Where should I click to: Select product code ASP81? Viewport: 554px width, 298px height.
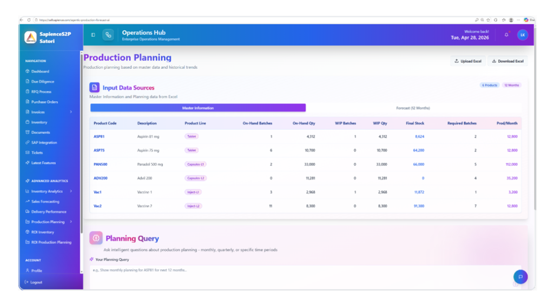coord(99,137)
